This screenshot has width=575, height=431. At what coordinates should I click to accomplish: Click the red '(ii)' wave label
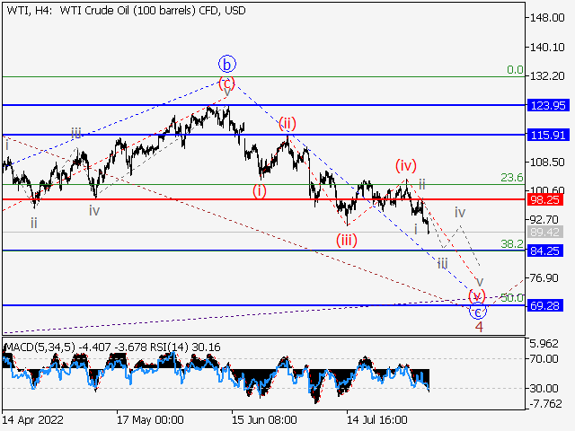pyautogui.click(x=287, y=123)
